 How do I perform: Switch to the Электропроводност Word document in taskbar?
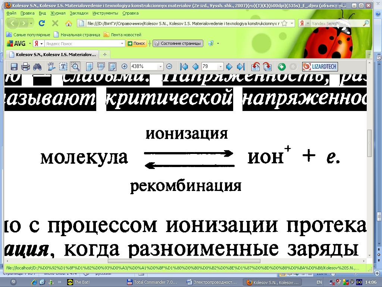point(212,282)
